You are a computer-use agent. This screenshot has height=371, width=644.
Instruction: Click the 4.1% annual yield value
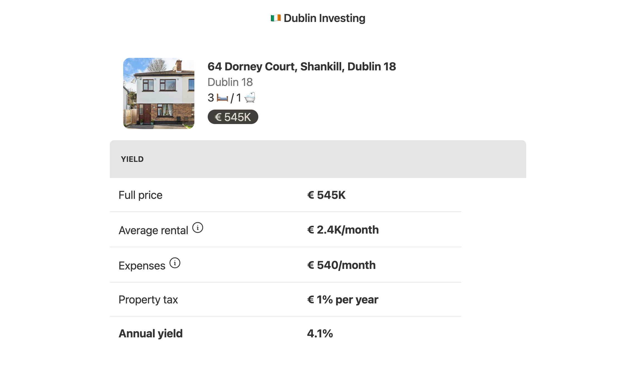click(x=320, y=334)
